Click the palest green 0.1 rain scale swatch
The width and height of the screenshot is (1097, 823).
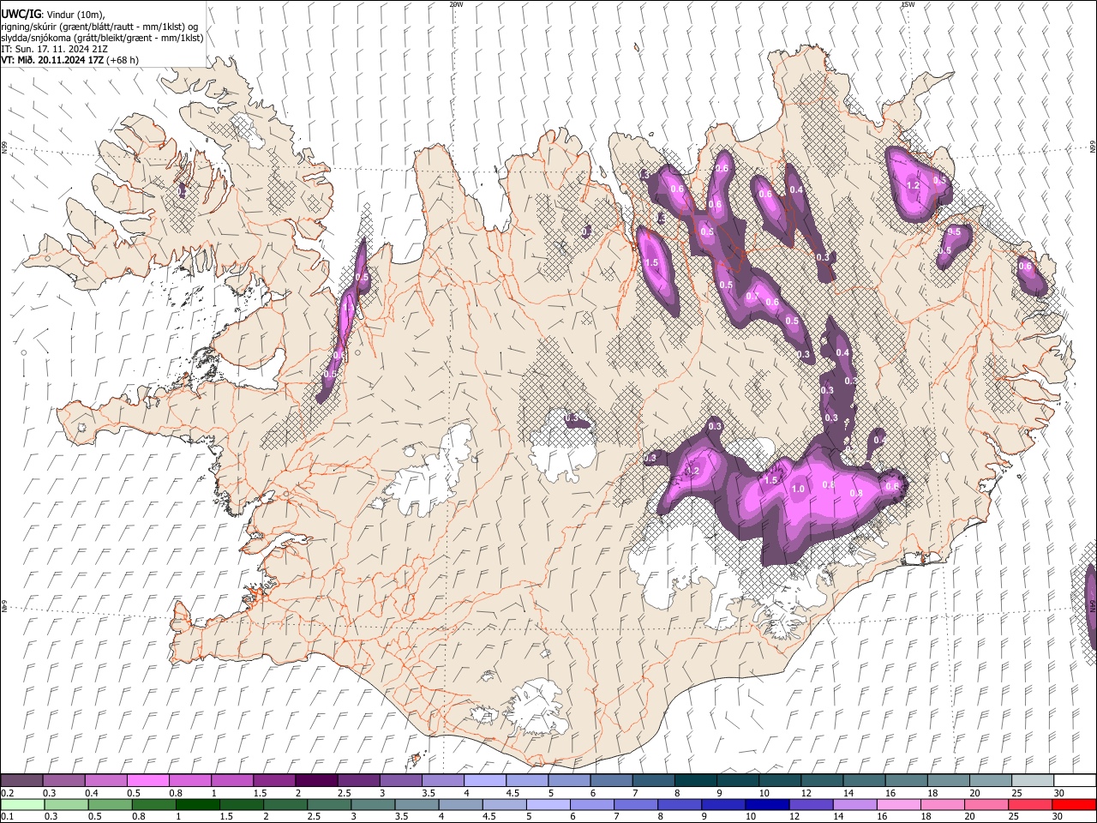coord(22,804)
